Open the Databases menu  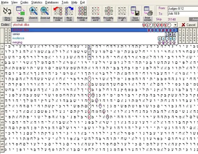tap(52, 2)
